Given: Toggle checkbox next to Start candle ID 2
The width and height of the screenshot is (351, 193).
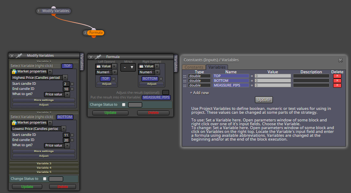Looking at the screenshot, I should [x=72, y=84].
